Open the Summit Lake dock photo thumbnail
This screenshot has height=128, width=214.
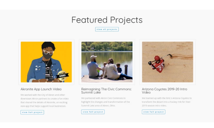pos(107,62)
